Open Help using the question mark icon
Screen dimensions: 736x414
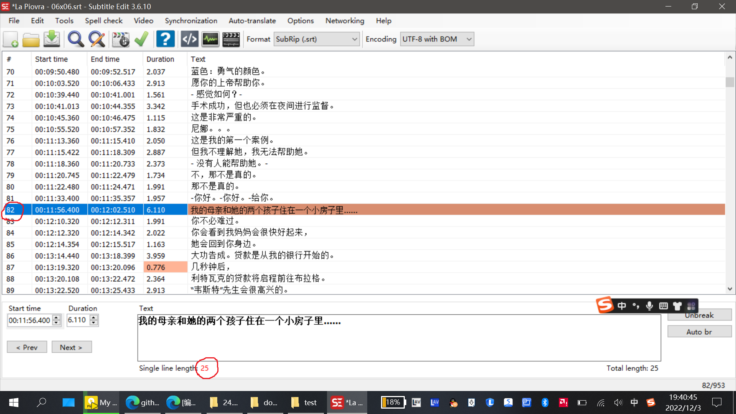(166, 39)
